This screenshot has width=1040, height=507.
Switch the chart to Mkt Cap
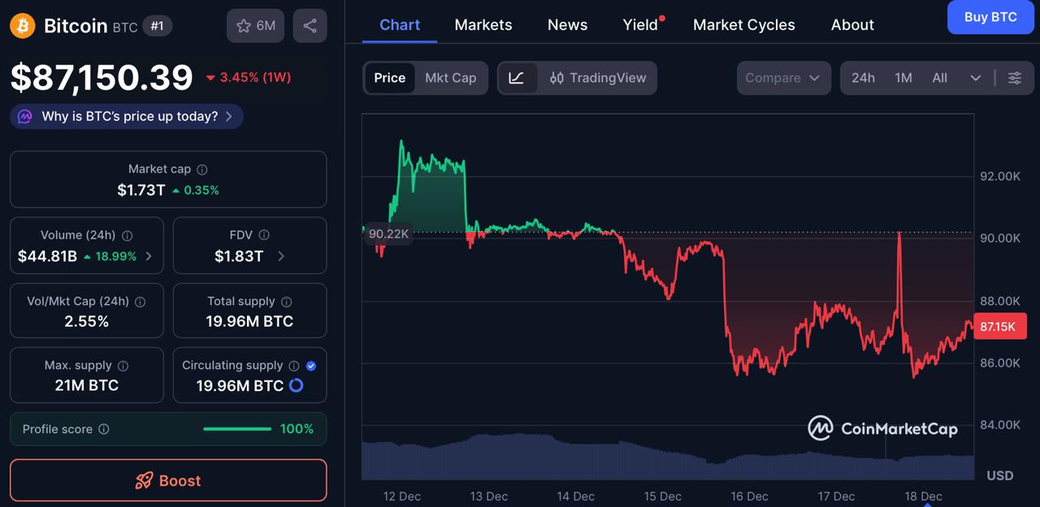coord(451,78)
